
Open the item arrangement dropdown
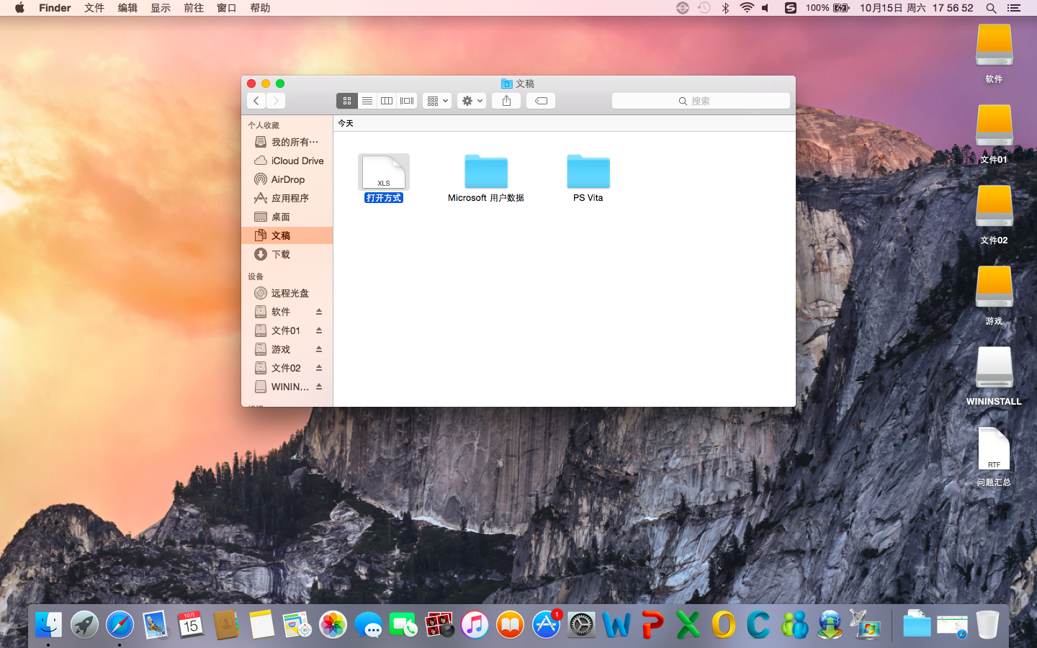pos(437,101)
